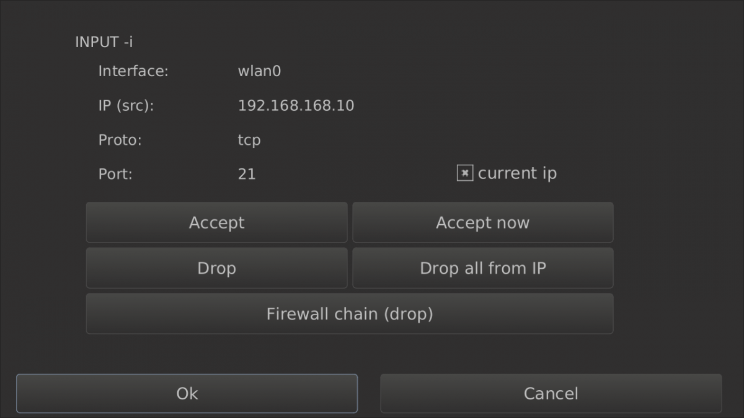This screenshot has width=744, height=418.
Task: Click Firewall chain (drop) button
Action: click(350, 314)
